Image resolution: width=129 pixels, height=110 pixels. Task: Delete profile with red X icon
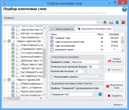[123, 22]
